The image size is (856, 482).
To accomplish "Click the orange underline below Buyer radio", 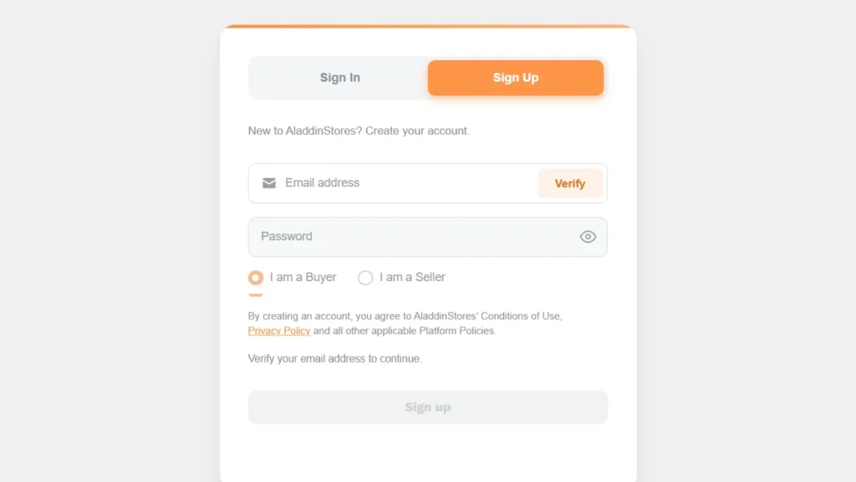I will point(256,295).
